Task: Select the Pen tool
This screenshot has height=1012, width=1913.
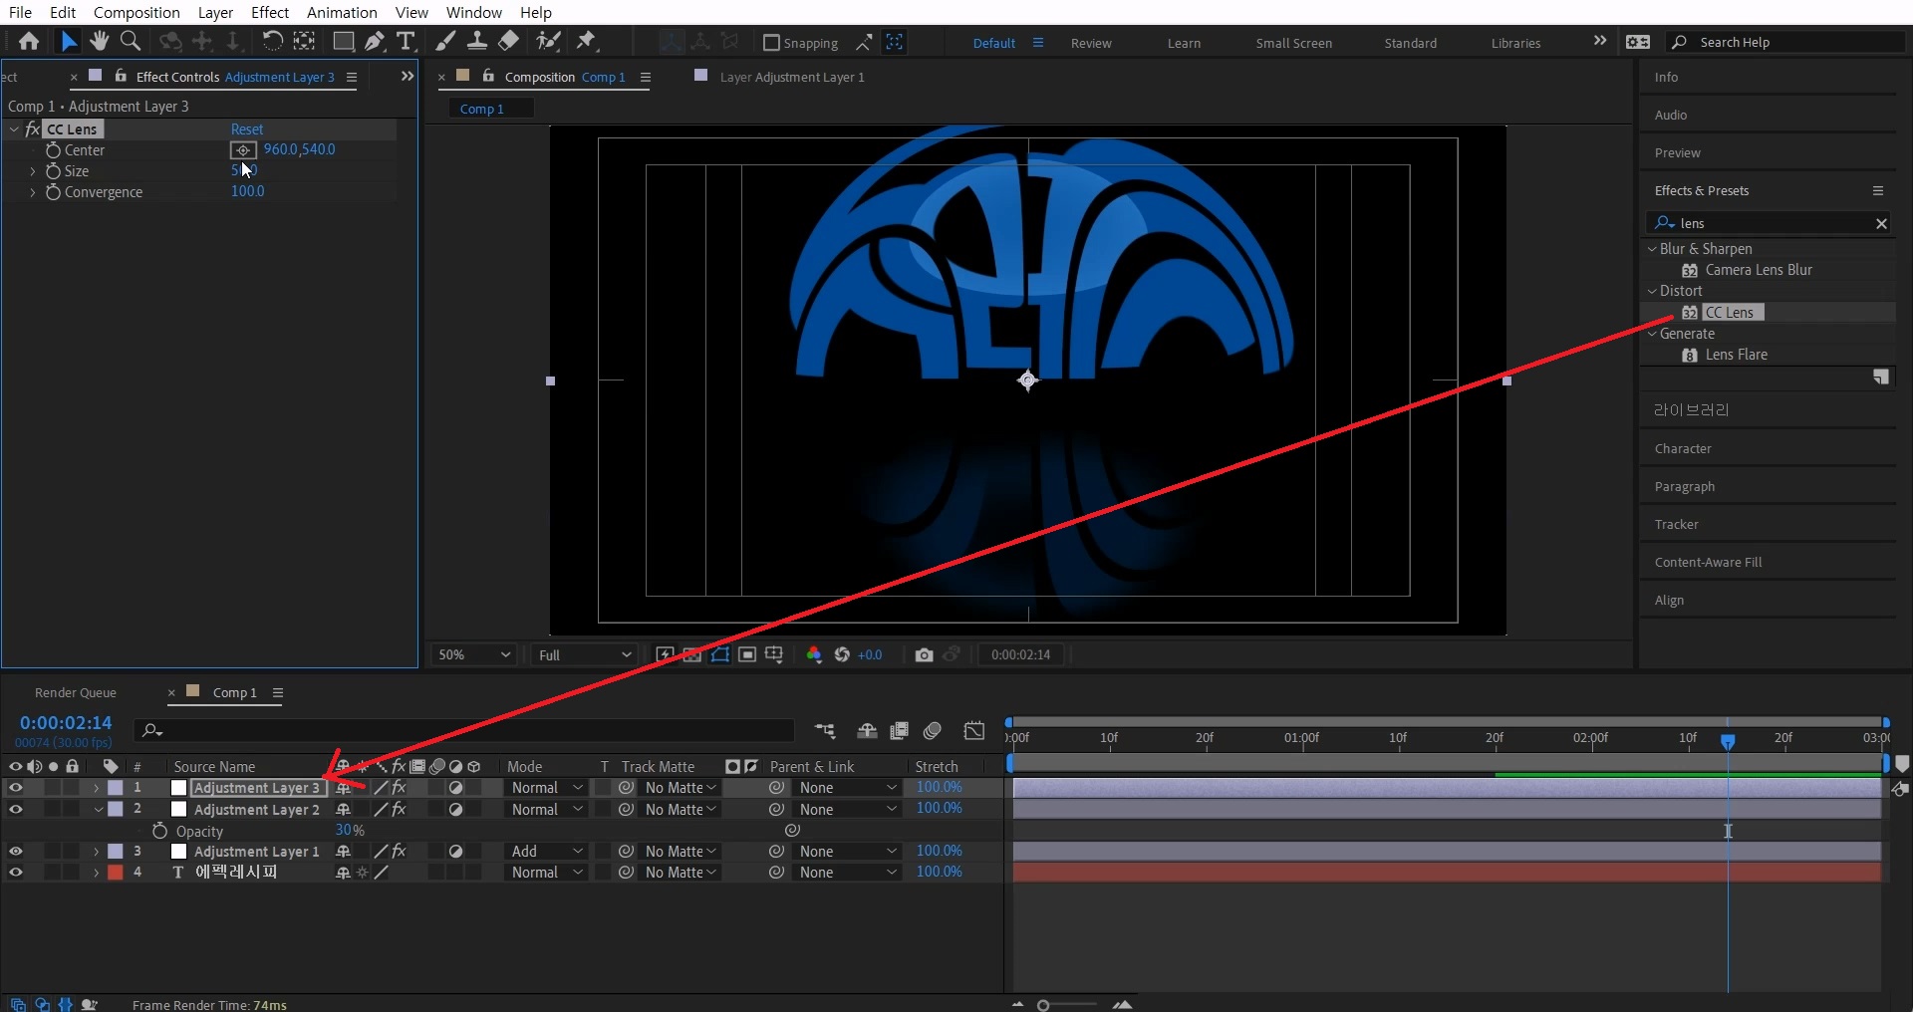Action: coord(375,41)
